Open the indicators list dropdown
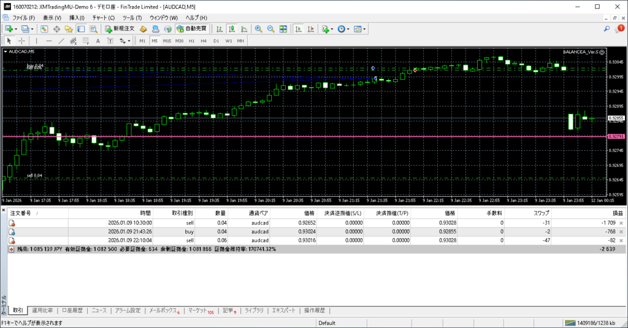The height and width of the screenshot is (328, 628). 332,29
